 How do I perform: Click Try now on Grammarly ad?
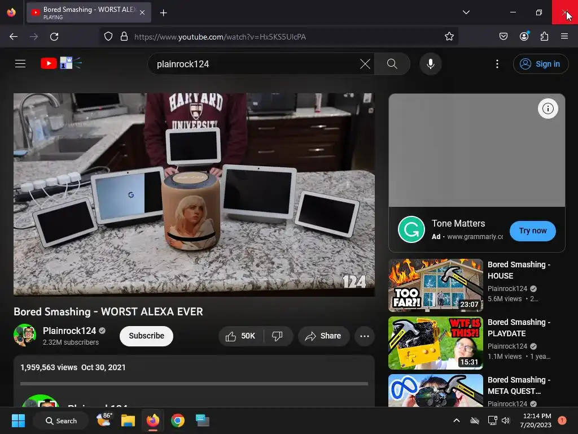[x=533, y=231]
